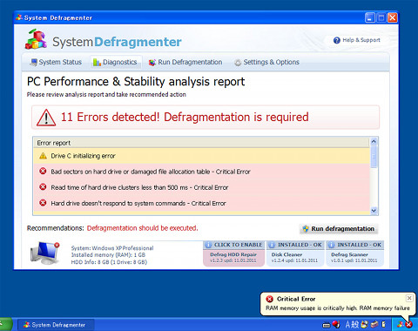Image resolution: width=418 pixels, height=331 pixels.
Task: Click the error list scroll up arrow
Action: (x=374, y=141)
